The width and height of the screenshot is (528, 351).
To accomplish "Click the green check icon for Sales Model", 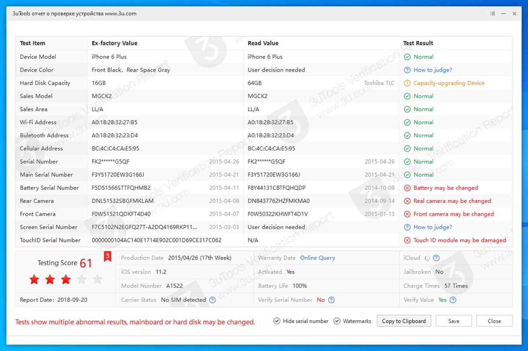I will tap(407, 96).
